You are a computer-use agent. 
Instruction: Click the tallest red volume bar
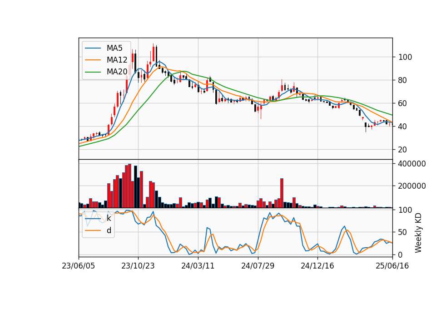pos(129,186)
